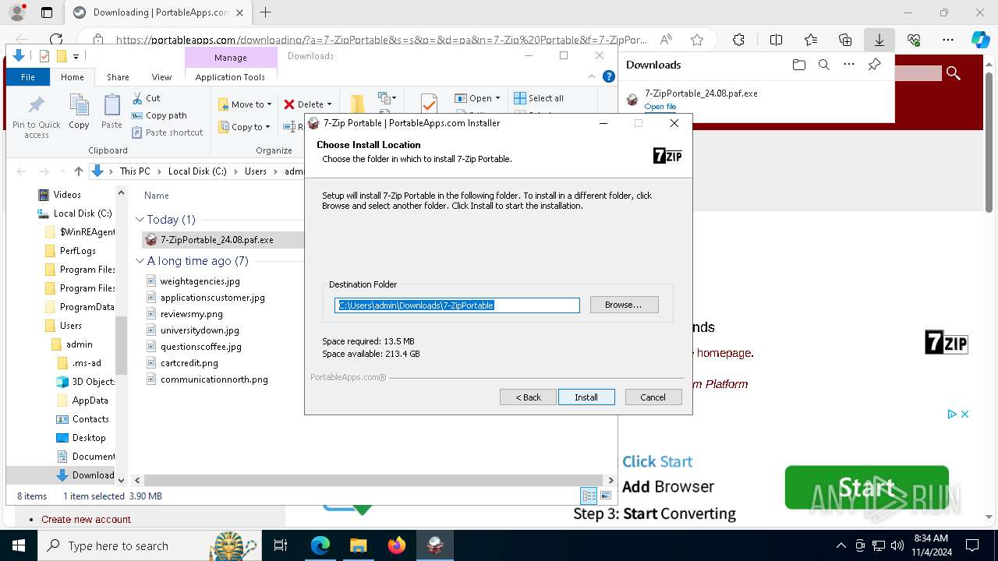Select communicationnorth.png file
The width and height of the screenshot is (998, 561).
click(x=214, y=379)
